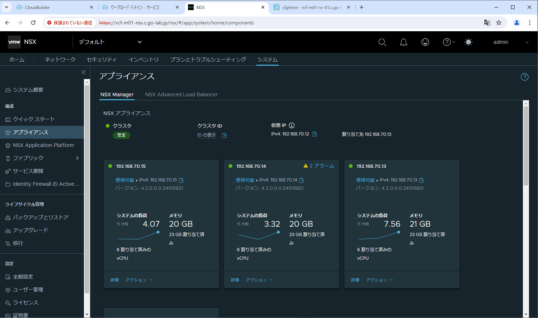The image size is (538, 318).
Task: Go to the ホーム tab
Action: (x=17, y=59)
